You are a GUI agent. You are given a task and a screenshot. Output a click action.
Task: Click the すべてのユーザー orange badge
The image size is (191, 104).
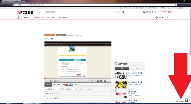click(x=50, y=35)
